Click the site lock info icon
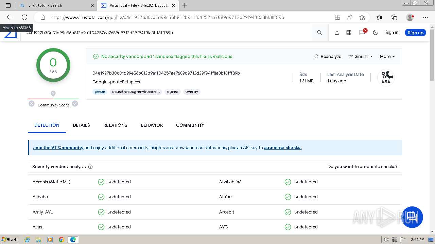 pos(42,17)
